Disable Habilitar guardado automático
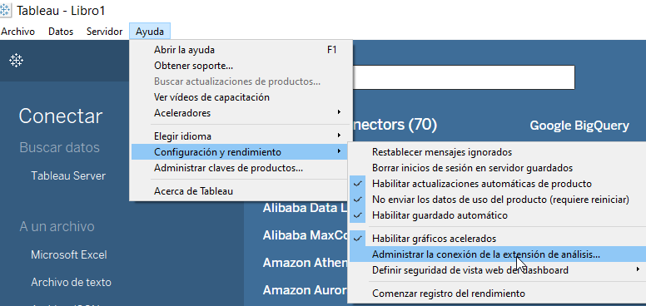646x306 pixels. (x=497, y=215)
